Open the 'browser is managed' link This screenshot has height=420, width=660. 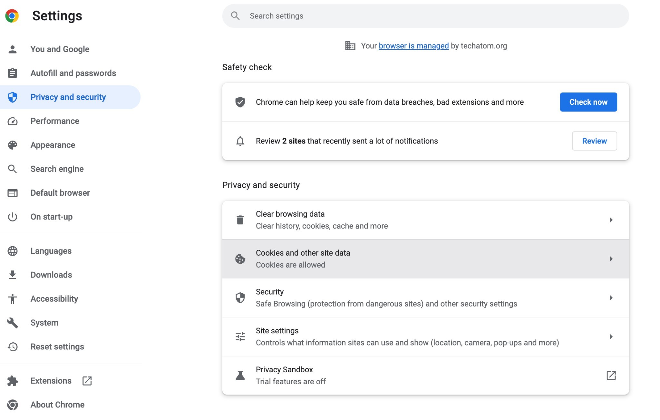(x=413, y=46)
